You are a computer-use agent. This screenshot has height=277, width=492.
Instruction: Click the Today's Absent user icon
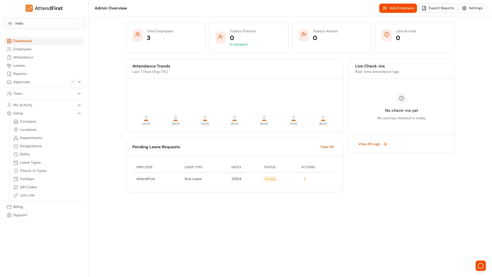pos(304,35)
